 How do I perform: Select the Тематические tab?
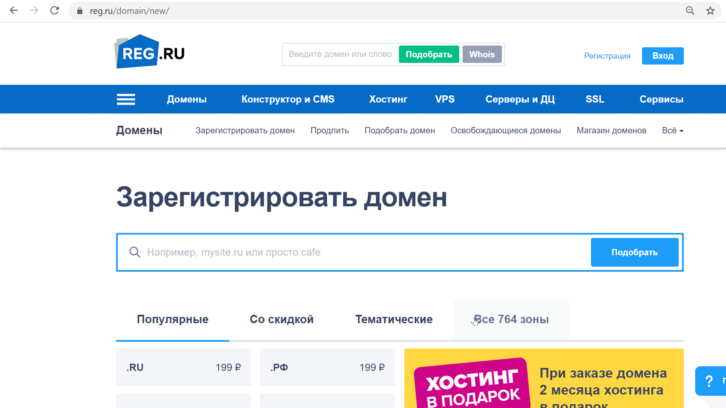(x=394, y=319)
